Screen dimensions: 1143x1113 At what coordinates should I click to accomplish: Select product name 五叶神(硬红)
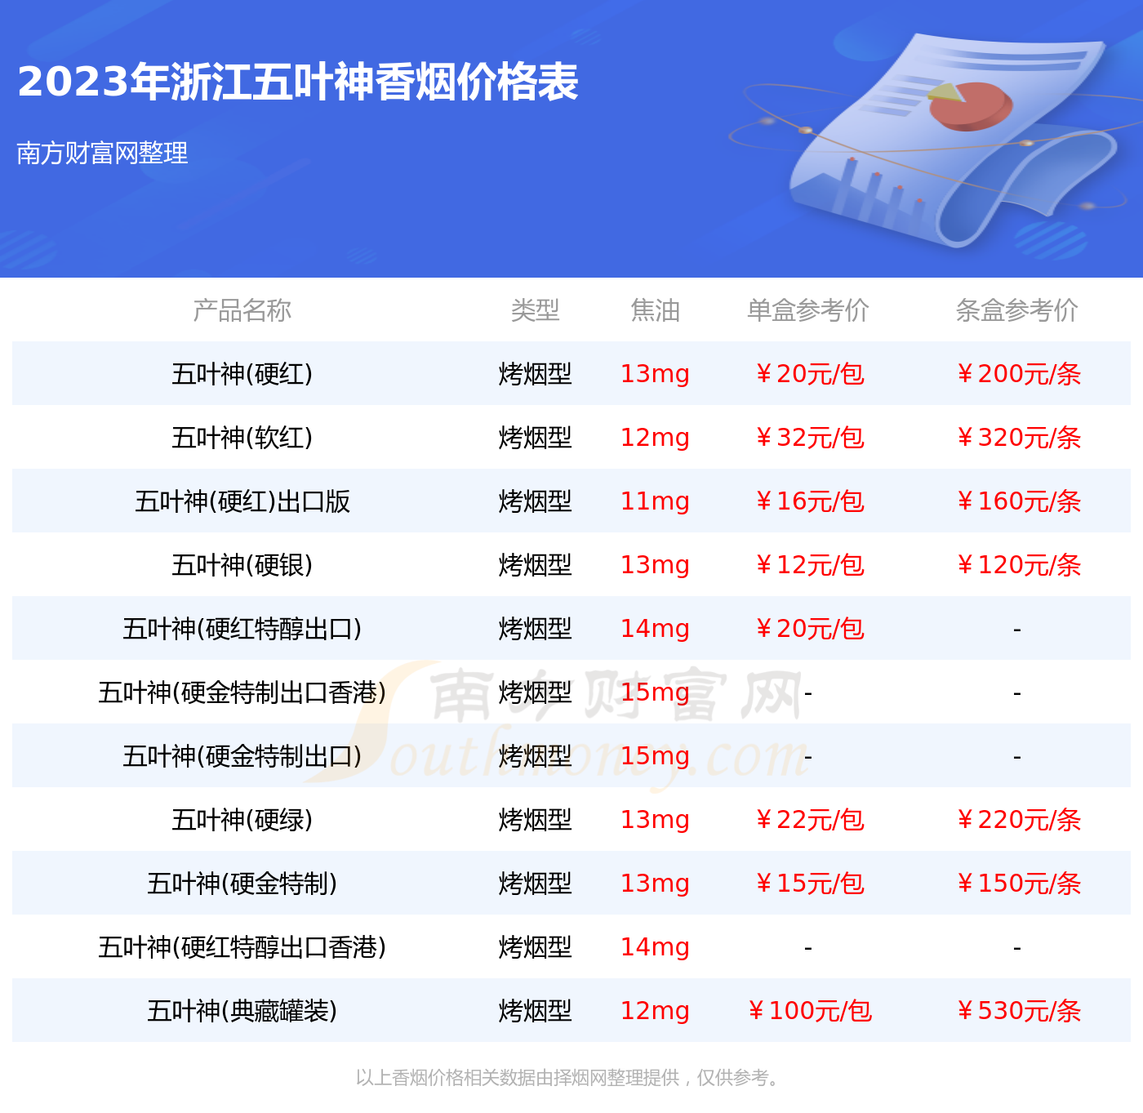(242, 374)
